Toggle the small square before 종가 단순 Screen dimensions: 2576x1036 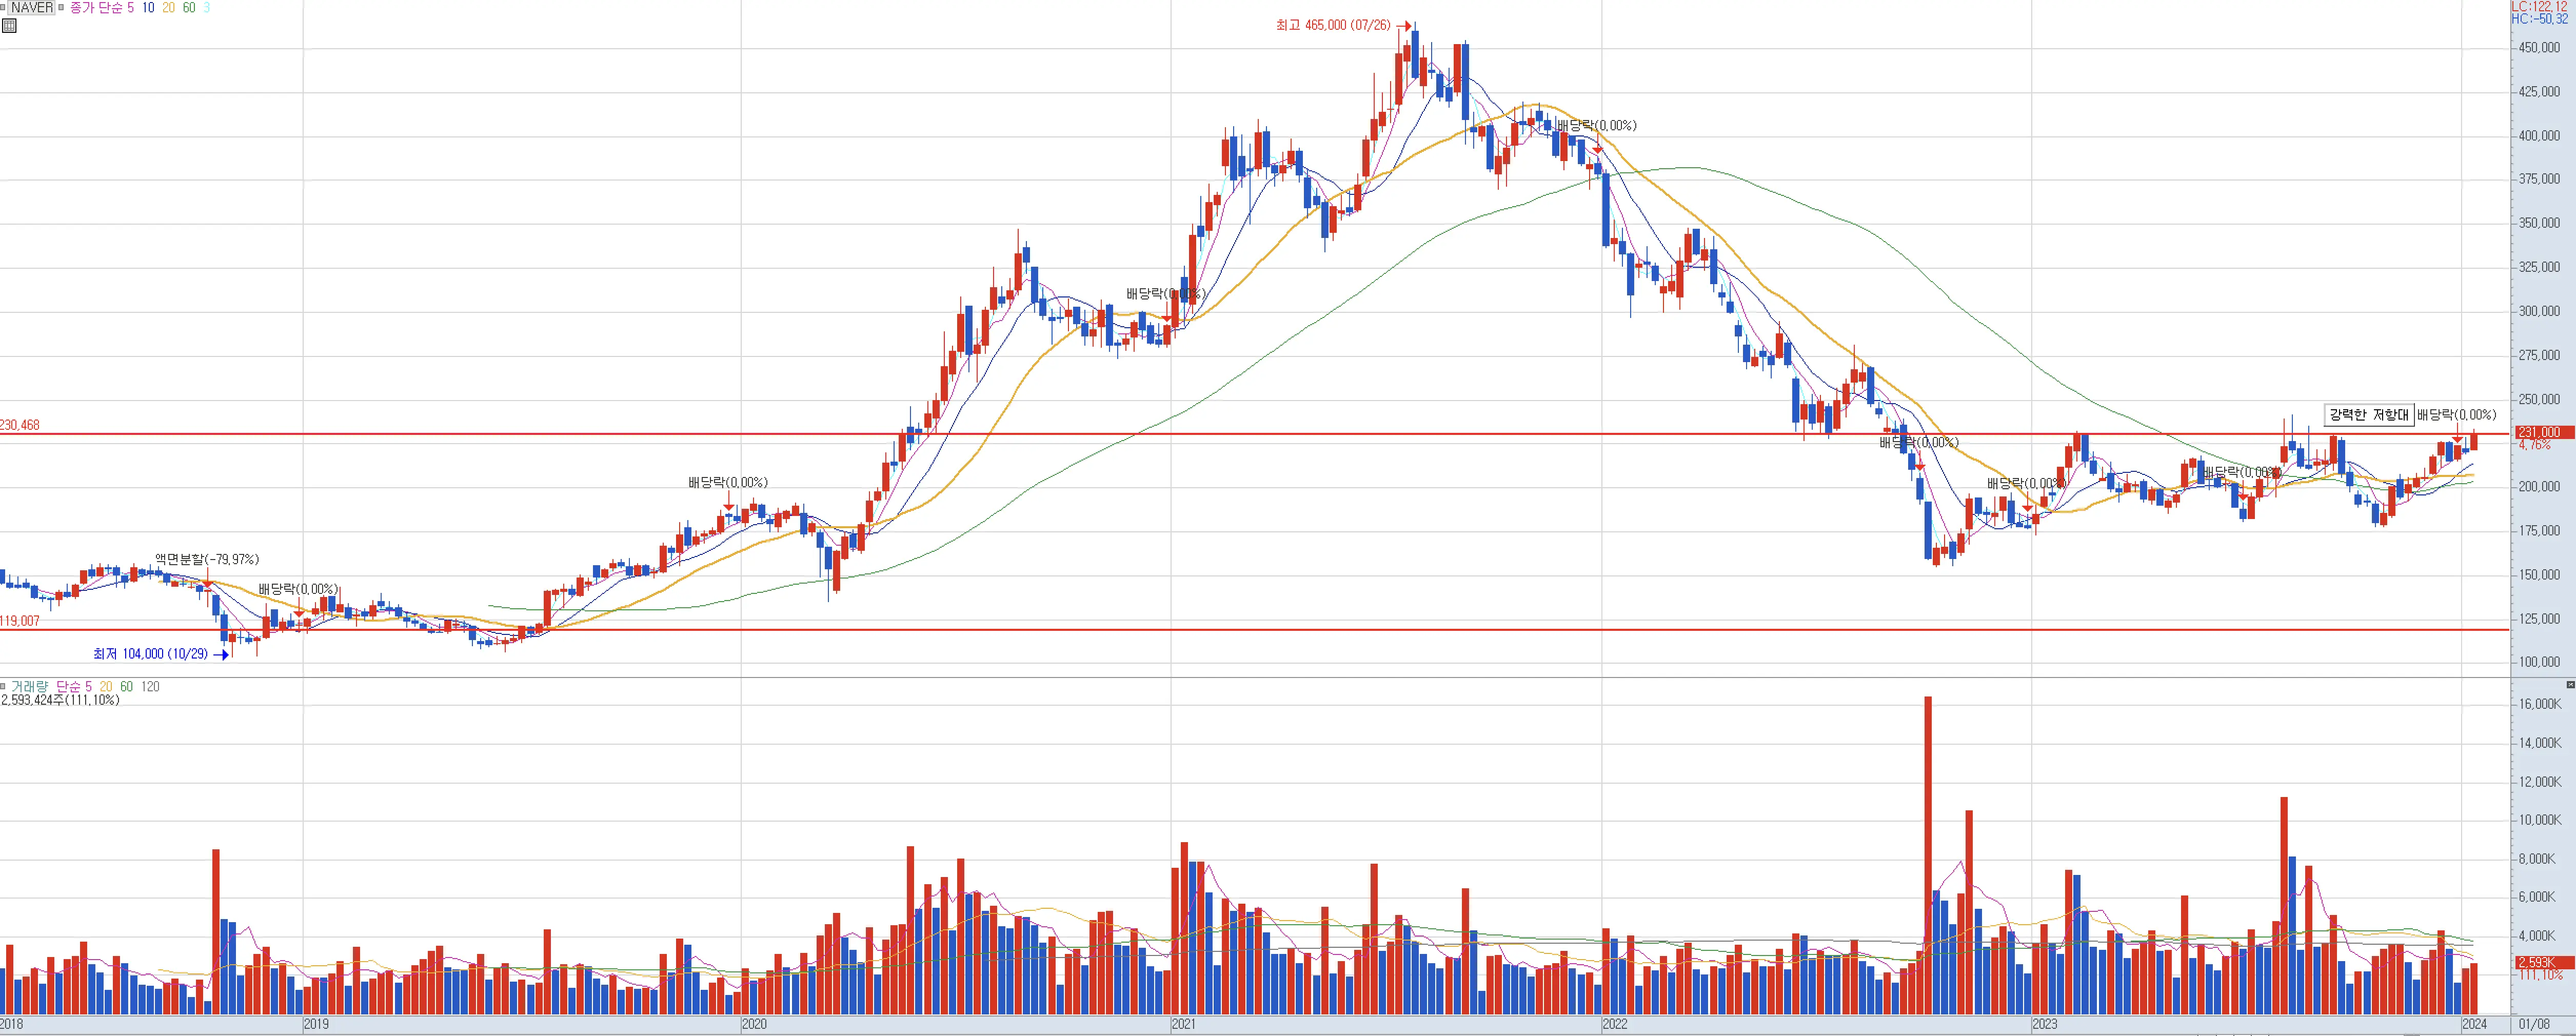[x=61, y=8]
